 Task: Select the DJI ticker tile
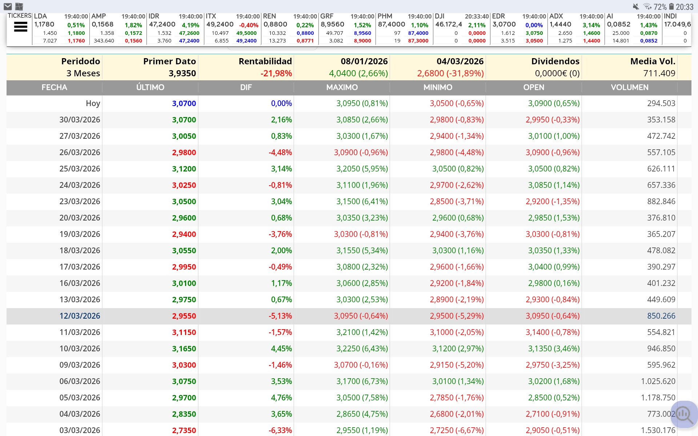point(461,28)
